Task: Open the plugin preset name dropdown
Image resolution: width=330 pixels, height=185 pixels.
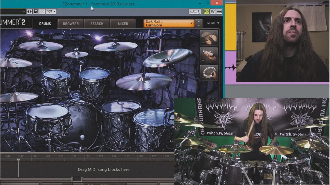Action: click(13, 11)
